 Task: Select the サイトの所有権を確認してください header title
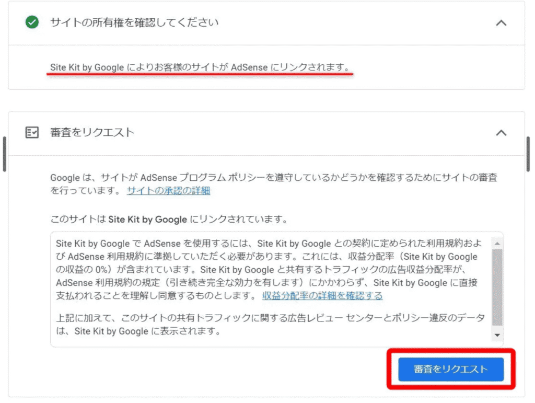click(x=134, y=22)
